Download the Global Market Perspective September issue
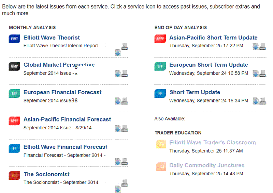Screen dimensions: 273x193 pos(118,74)
